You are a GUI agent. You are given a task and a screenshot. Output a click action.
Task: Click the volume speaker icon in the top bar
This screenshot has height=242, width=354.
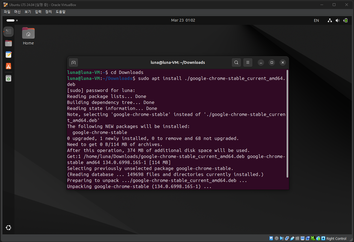click(x=338, y=20)
